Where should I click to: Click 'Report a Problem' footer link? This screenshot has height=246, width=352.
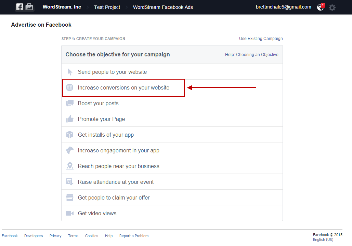(x=134, y=236)
